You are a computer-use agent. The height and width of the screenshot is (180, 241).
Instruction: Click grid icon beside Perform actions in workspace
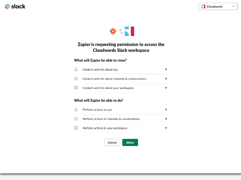(76, 128)
